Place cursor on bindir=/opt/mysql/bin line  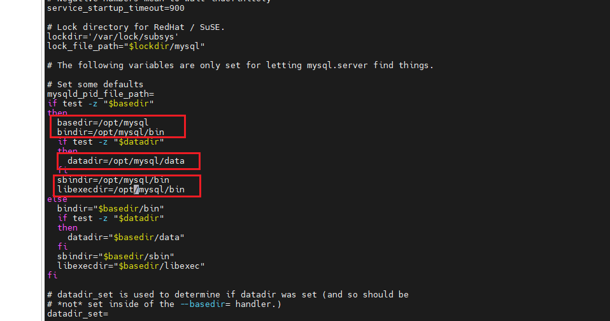point(111,132)
